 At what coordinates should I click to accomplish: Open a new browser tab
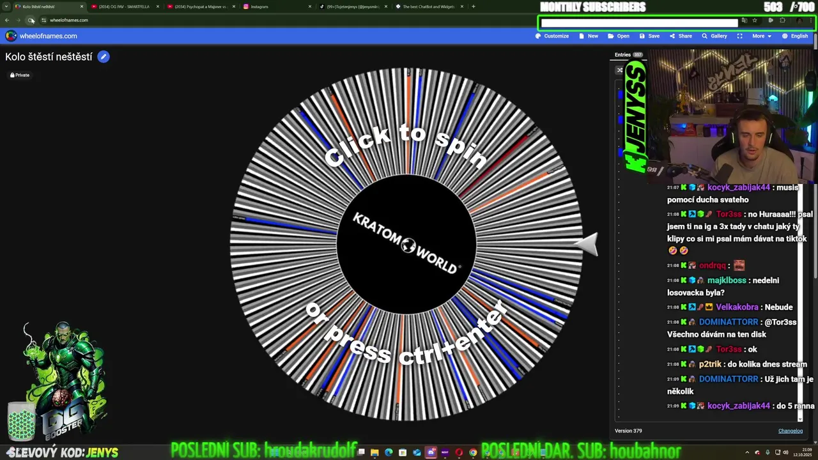pos(473,7)
